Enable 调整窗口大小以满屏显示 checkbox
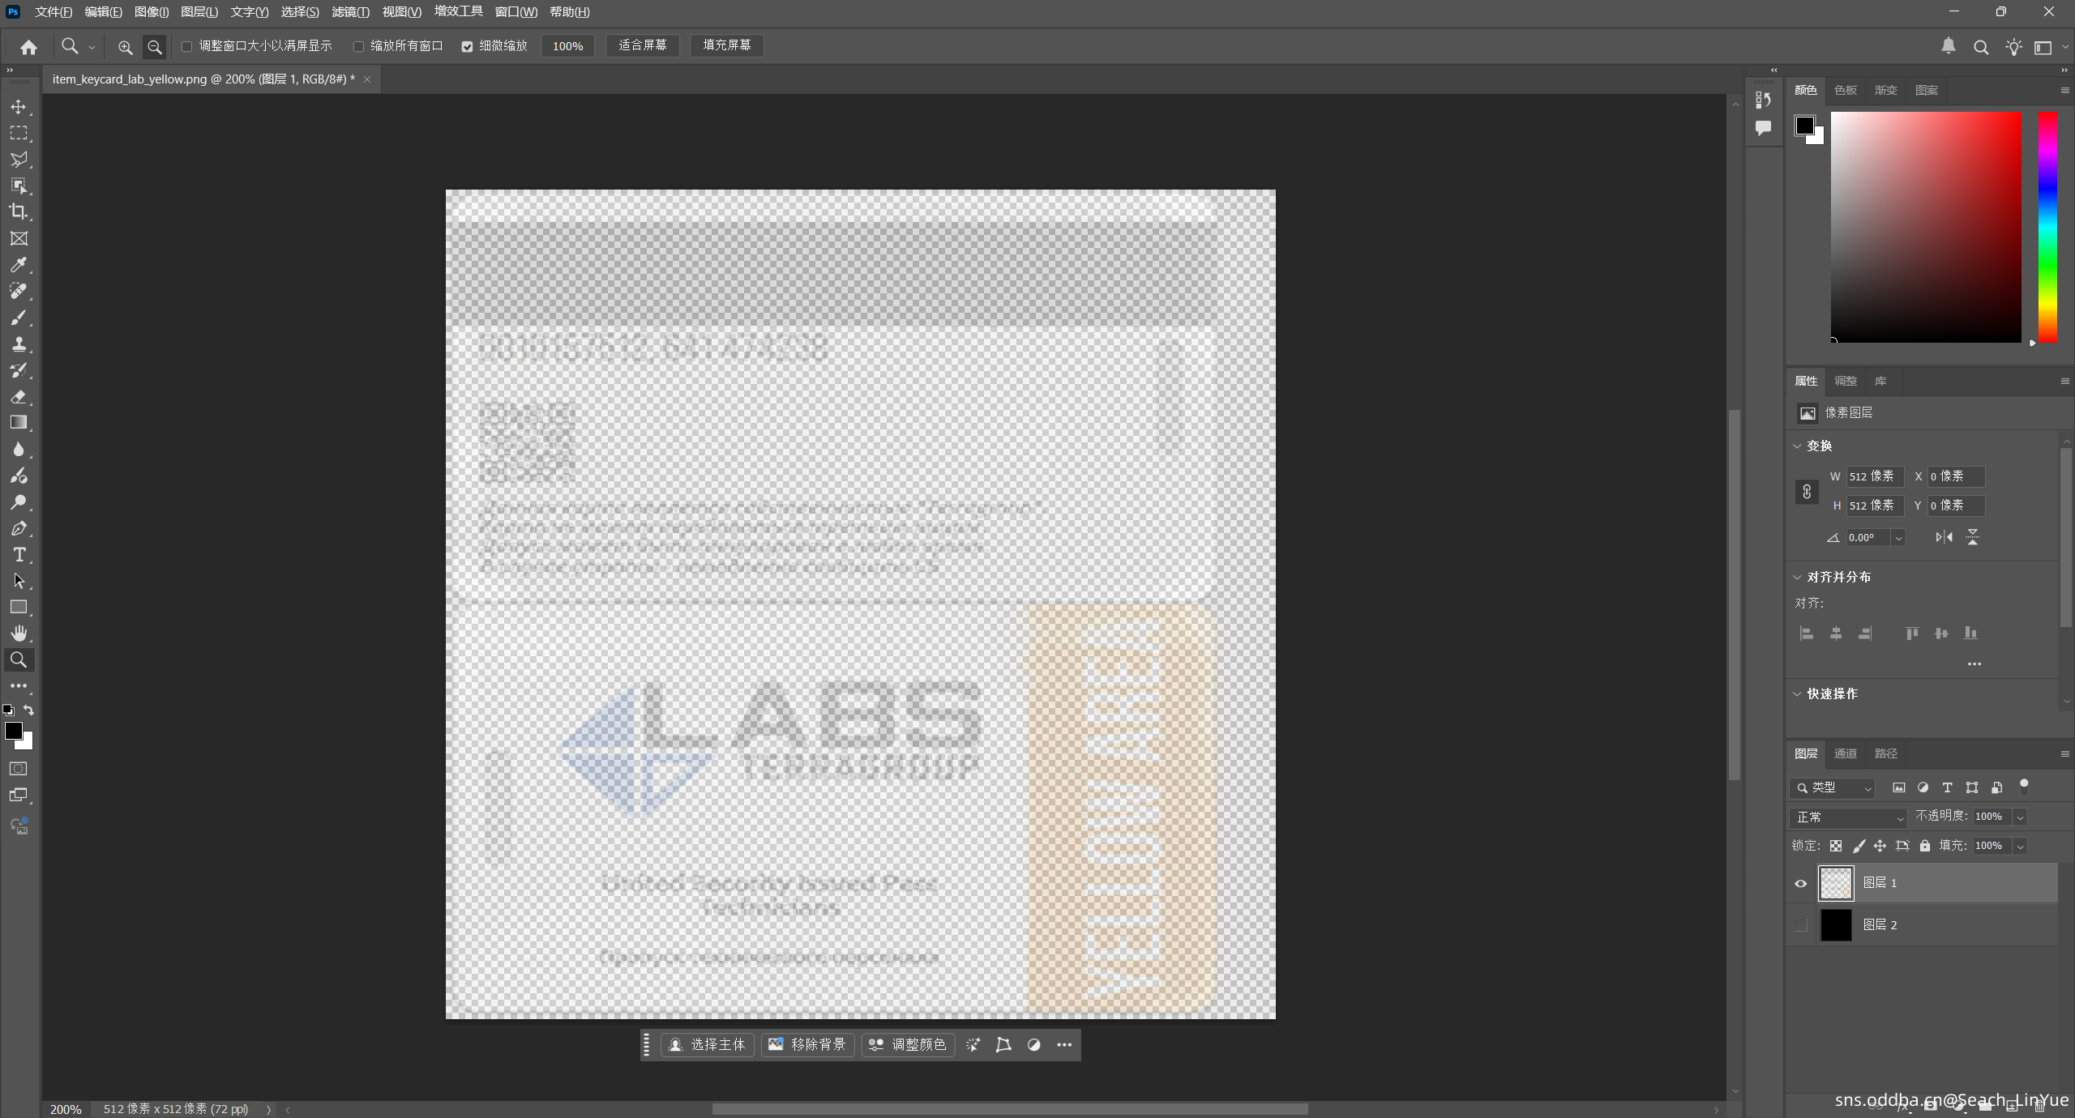 point(187,46)
